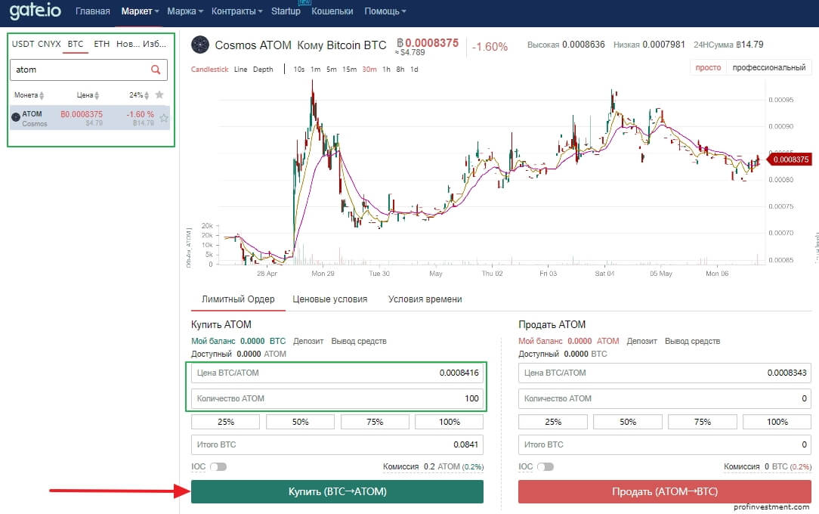Click Купить (BTC→ATOM) button
The image size is (819, 514).
click(x=338, y=491)
